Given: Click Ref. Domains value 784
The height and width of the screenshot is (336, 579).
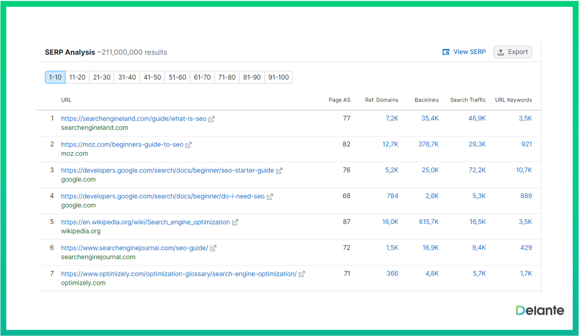Looking at the screenshot, I should (x=393, y=196).
